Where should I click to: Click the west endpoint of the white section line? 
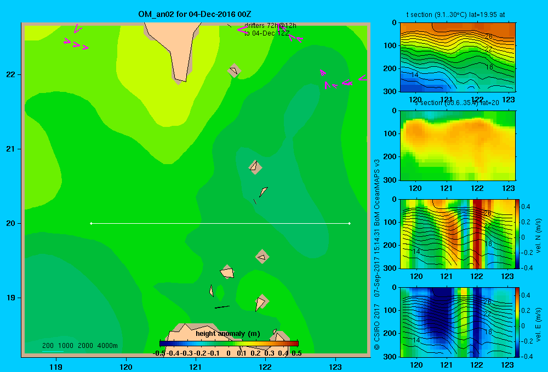tap(91, 223)
